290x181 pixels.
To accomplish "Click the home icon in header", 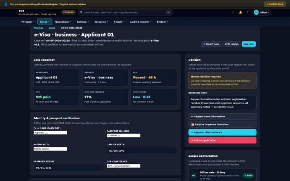I will point(233,13).
